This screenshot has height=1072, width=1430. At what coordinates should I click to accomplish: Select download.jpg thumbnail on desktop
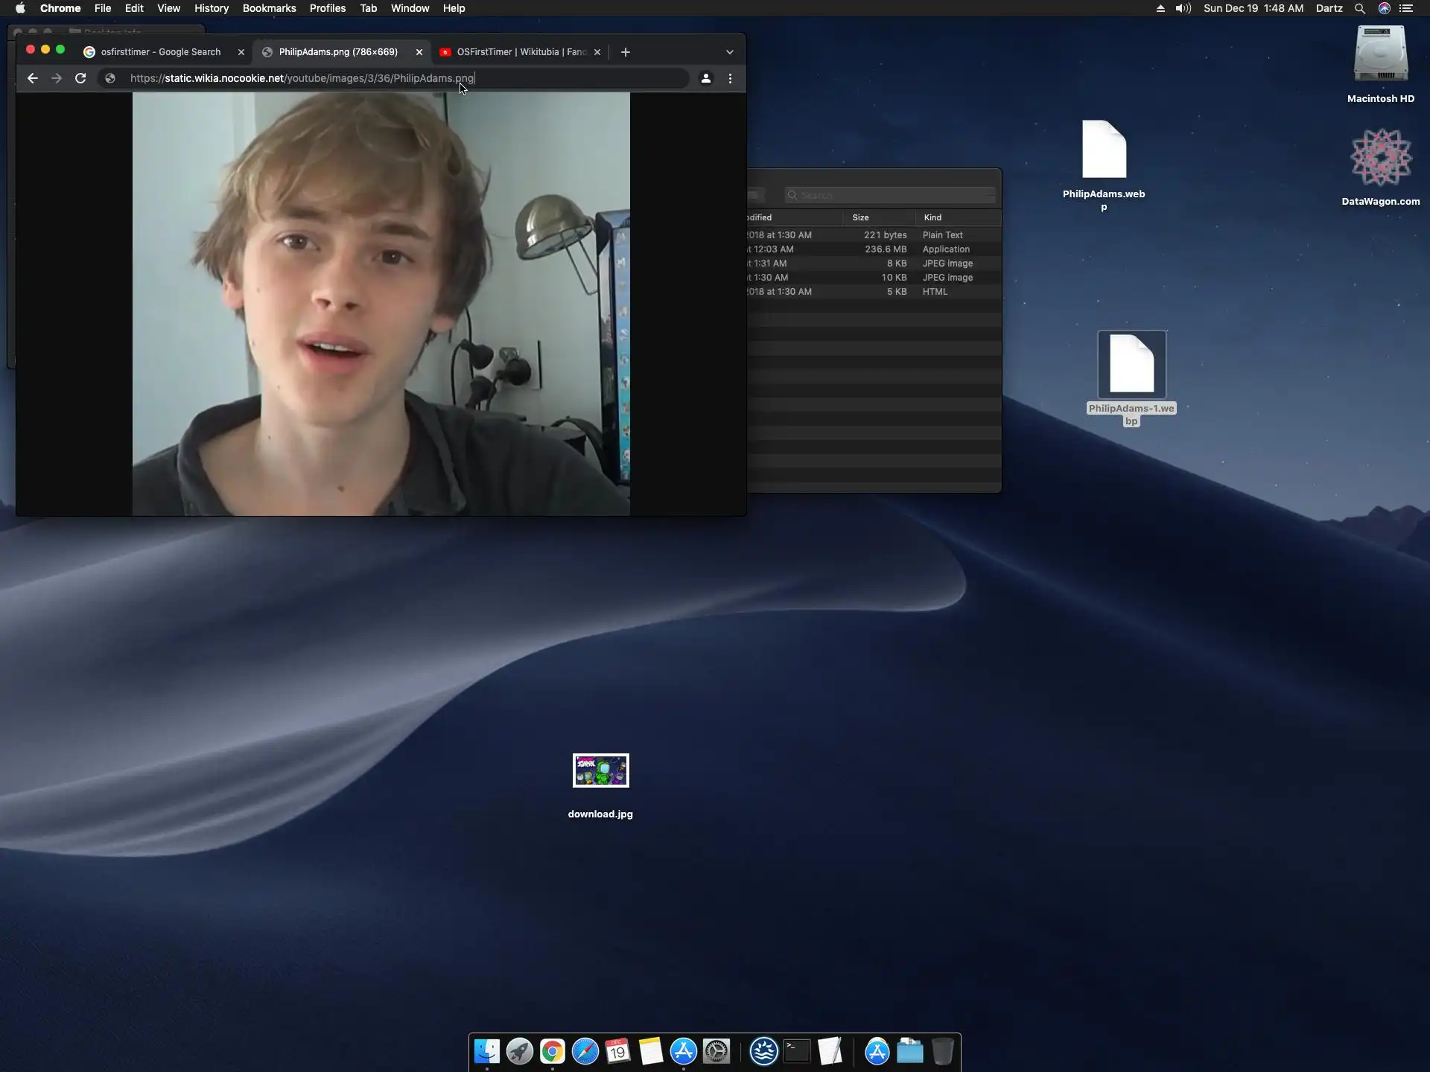(x=600, y=770)
